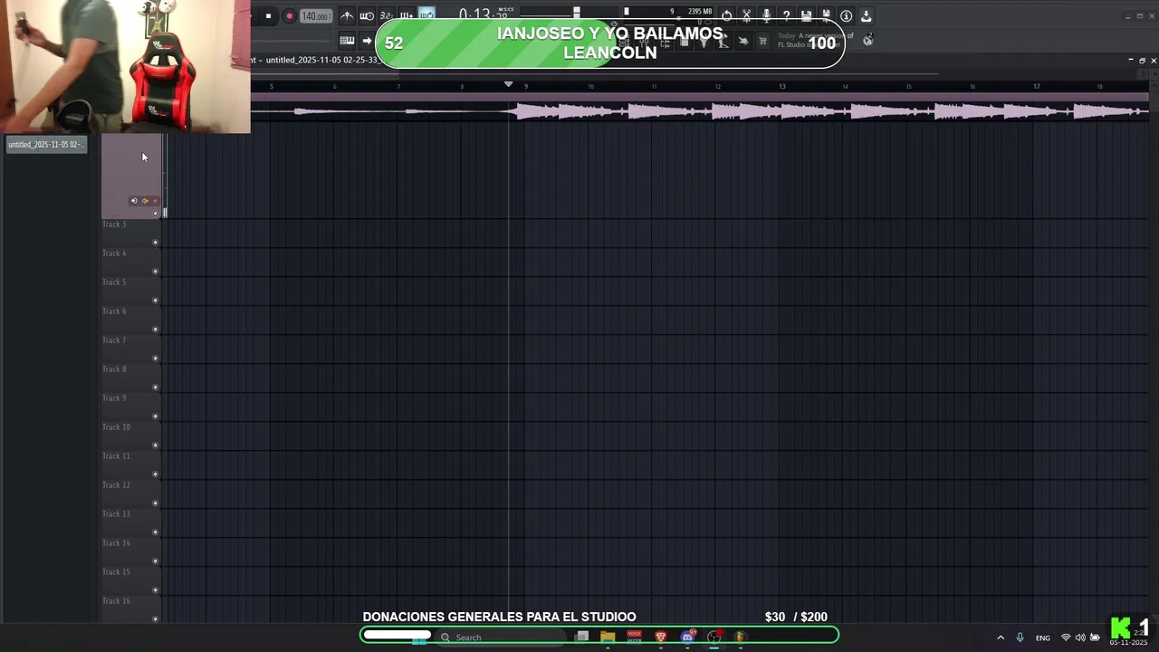Select the Track 15 label
The width and height of the screenshot is (1159, 652).
pyautogui.click(x=116, y=571)
